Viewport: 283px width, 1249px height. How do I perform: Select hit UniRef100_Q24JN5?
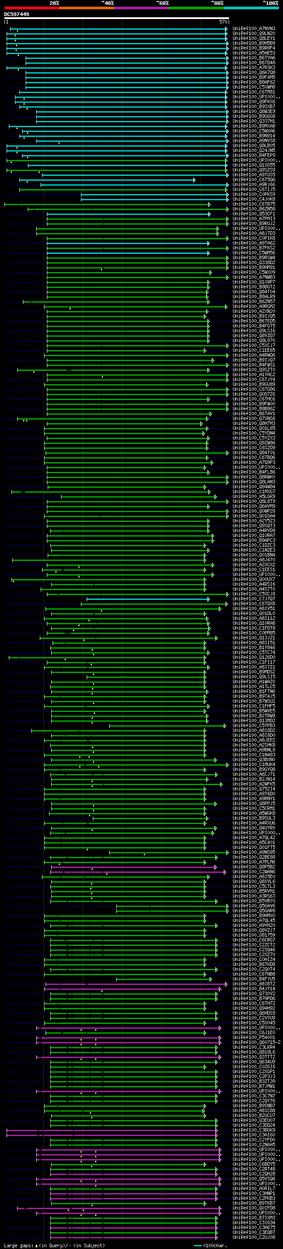254,150
